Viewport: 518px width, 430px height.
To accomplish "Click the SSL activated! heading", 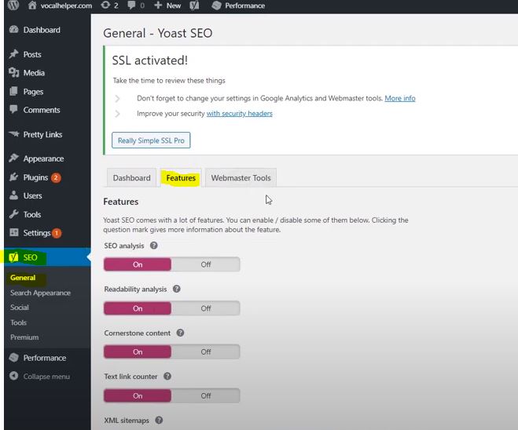I will (149, 60).
